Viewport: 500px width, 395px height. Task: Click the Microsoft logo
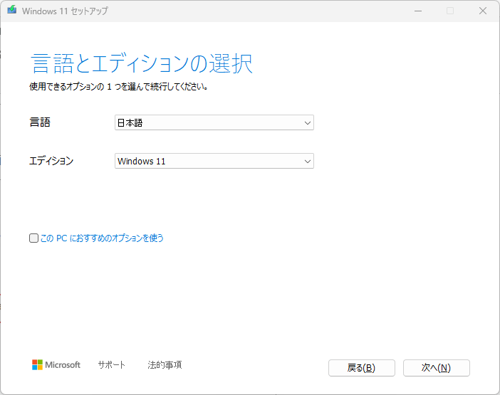[x=56, y=364]
